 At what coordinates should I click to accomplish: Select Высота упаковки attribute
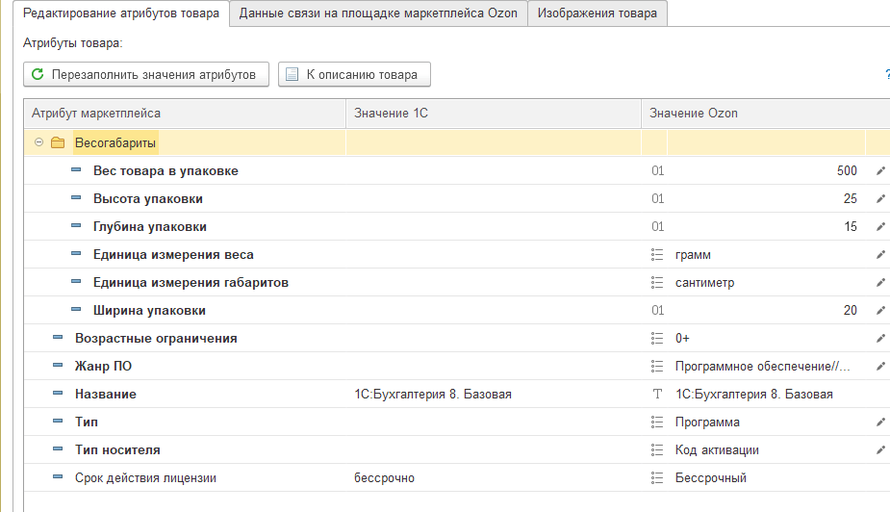(x=148, y=198)
